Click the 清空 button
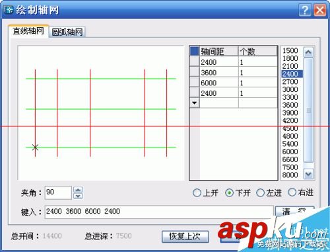 pos(294,212)
